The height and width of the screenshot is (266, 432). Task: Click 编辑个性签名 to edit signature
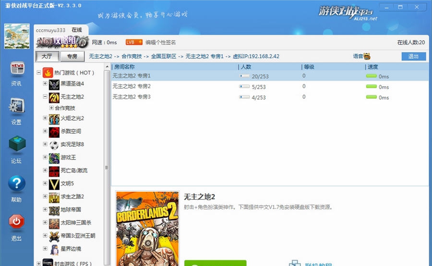click(161, 42)
